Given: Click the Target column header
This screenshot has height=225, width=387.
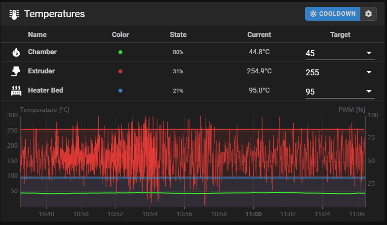Looking at the screenshot, I should click(x=340, y=34).
